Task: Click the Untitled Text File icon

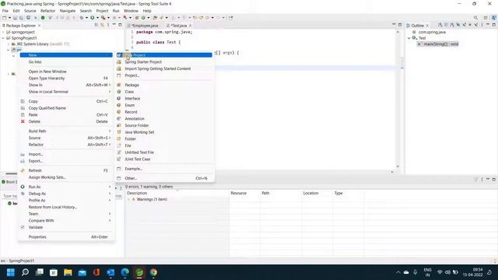Action: point(119,152)
